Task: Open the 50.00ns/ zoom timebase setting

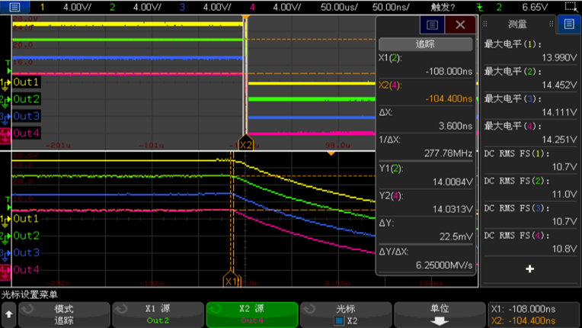Action: 391,7
